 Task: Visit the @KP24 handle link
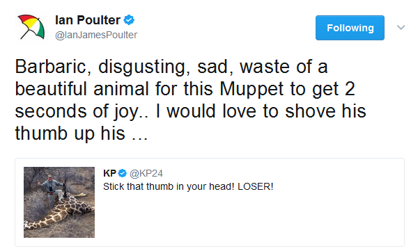[146, 173]
